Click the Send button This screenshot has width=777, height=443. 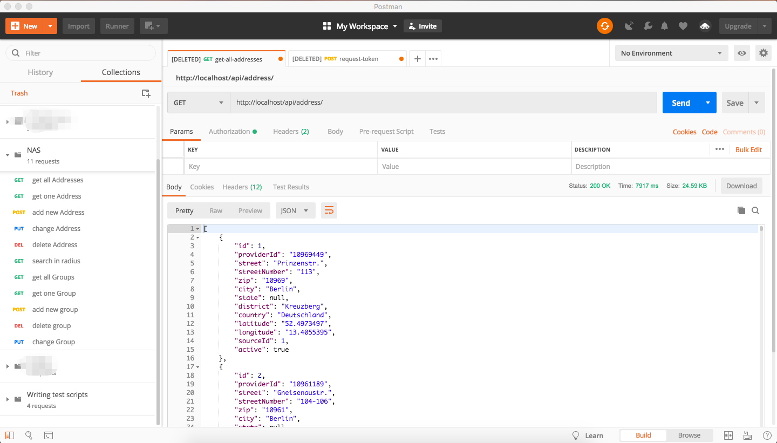pos(681,103)
